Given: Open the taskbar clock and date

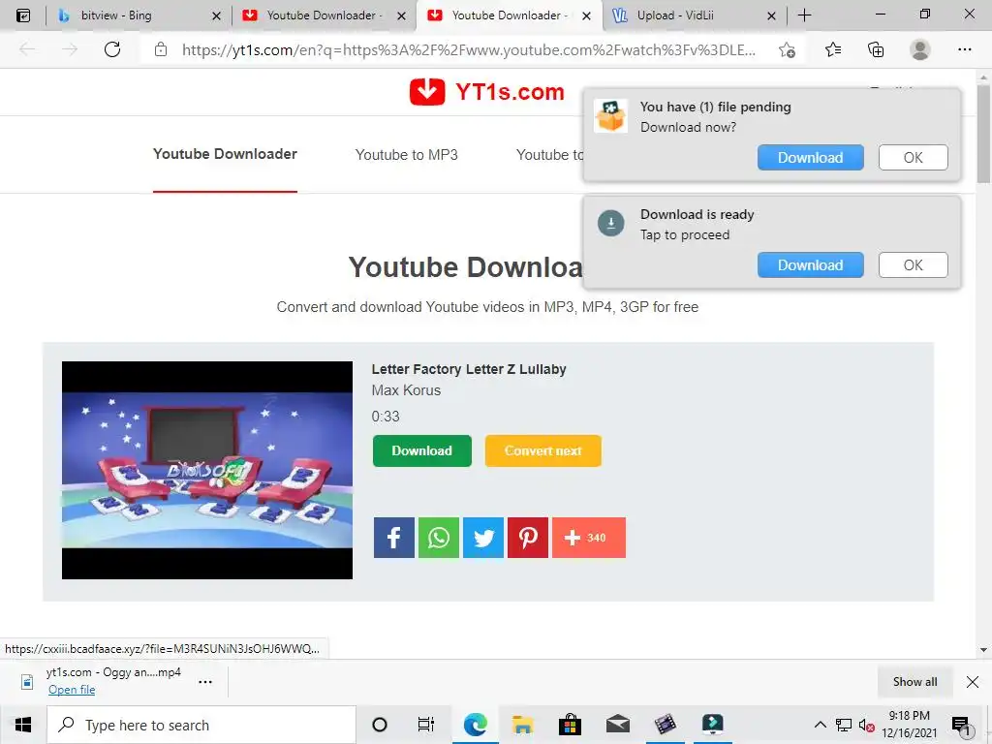Looking at the screenshot, I should [x=909, y=725].
